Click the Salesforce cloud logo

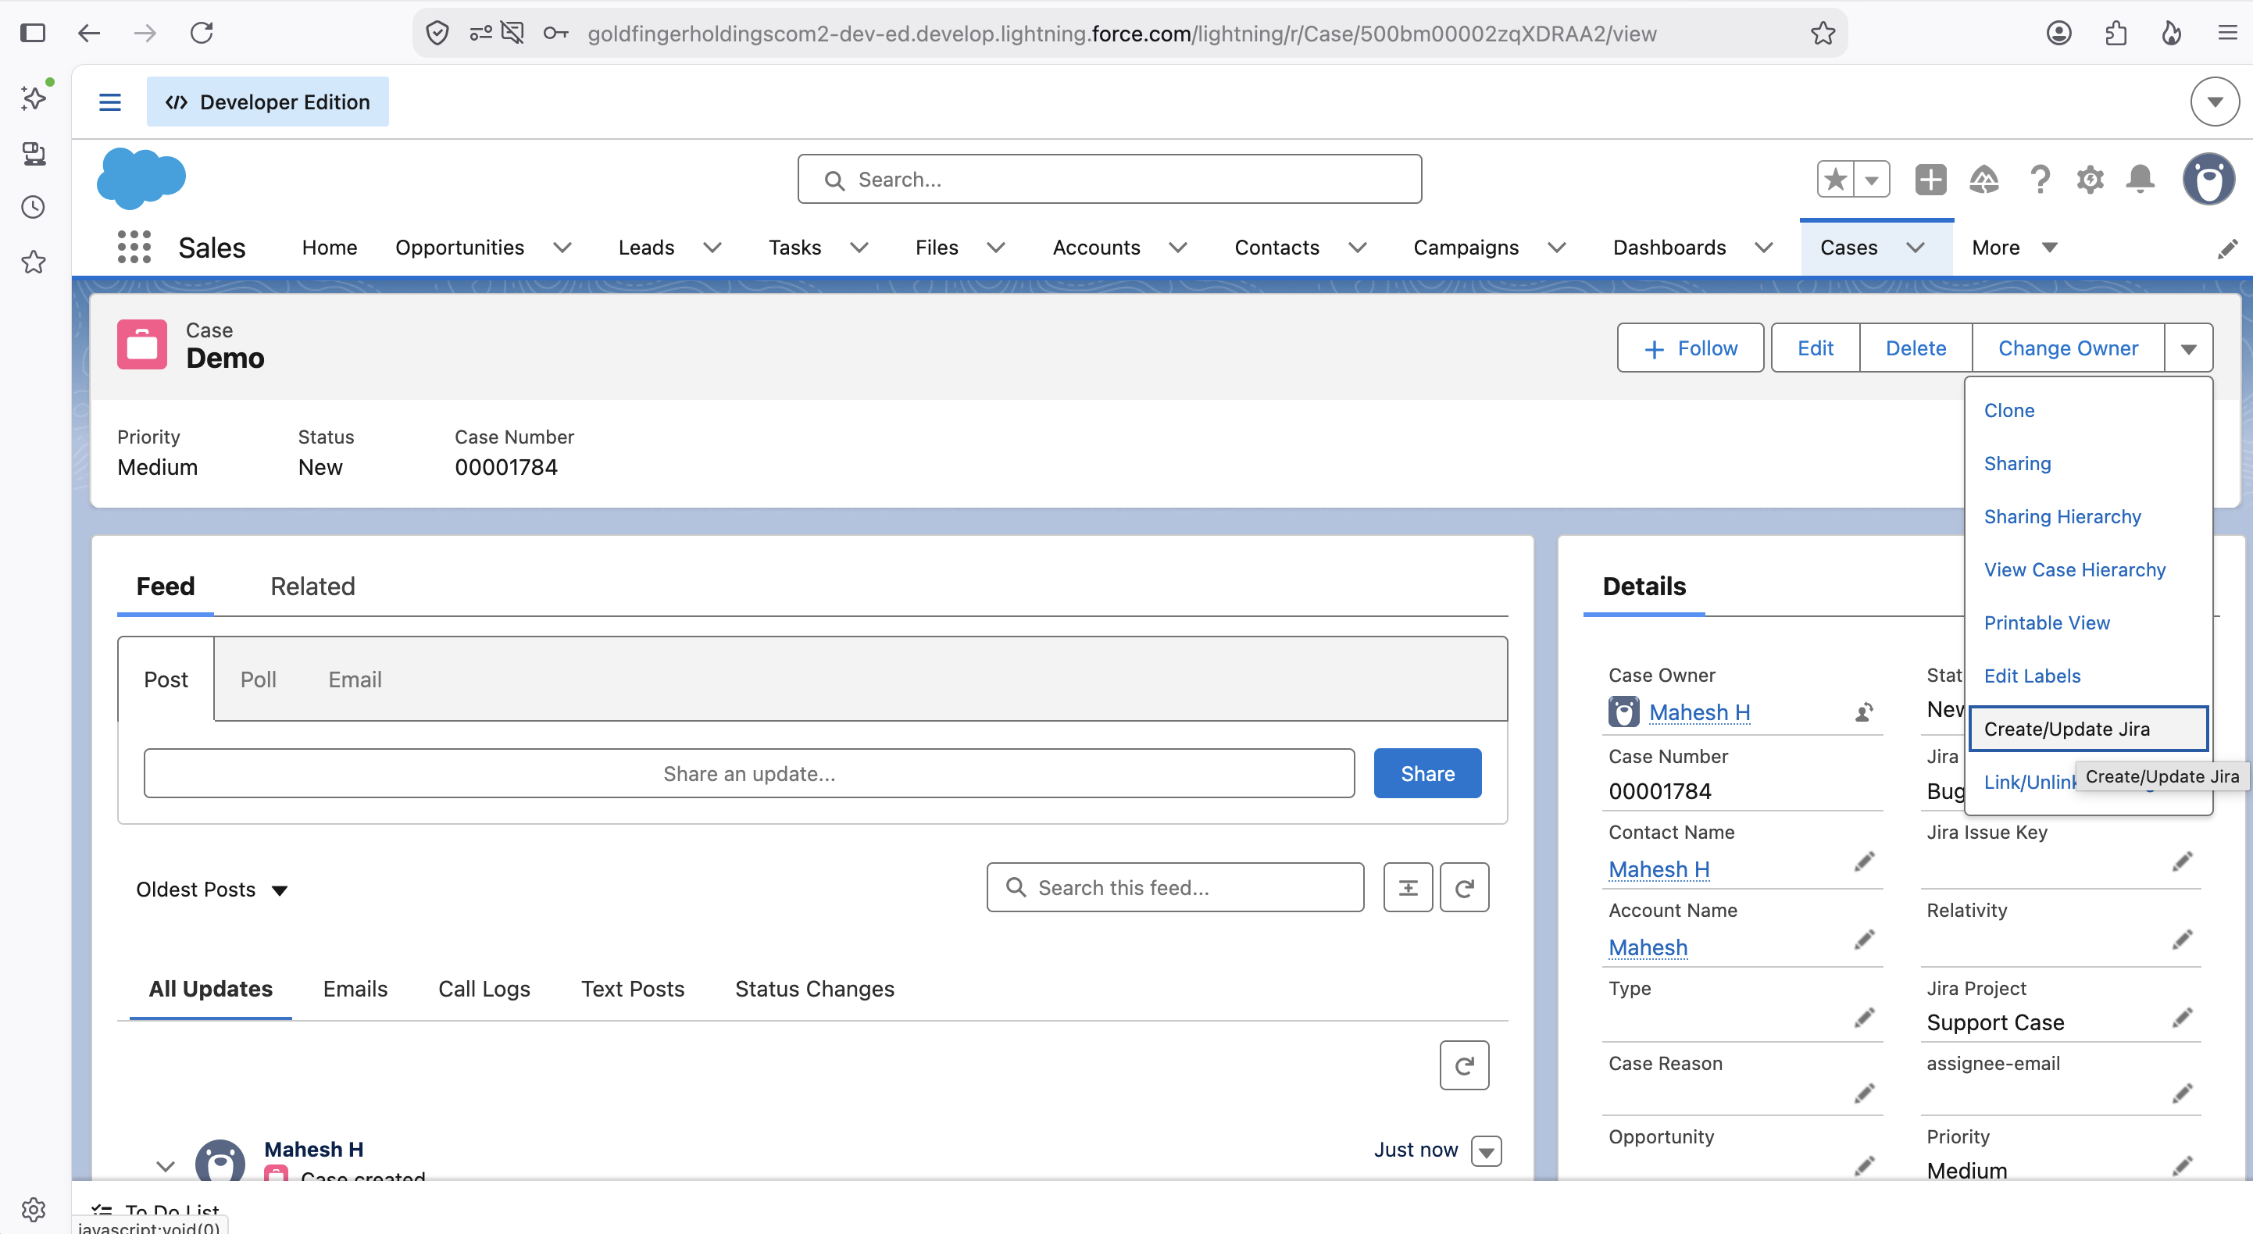coord(141,177)
